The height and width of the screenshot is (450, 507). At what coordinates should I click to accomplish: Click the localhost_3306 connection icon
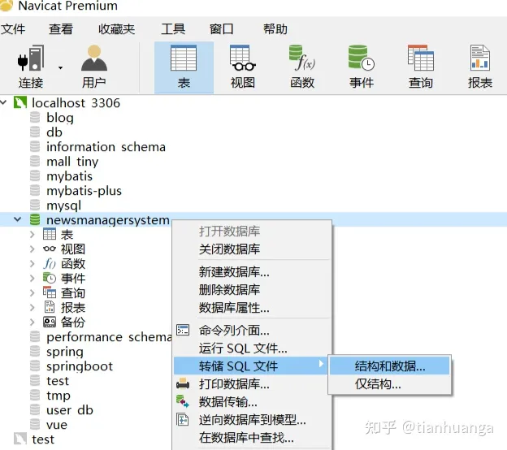tap(20, 103)
